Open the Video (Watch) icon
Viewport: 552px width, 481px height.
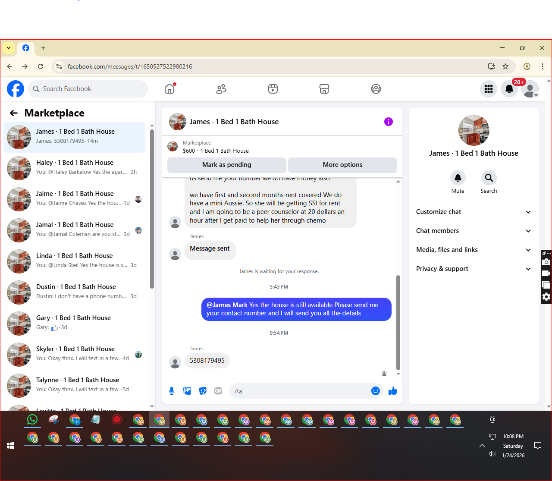[273, 89]
